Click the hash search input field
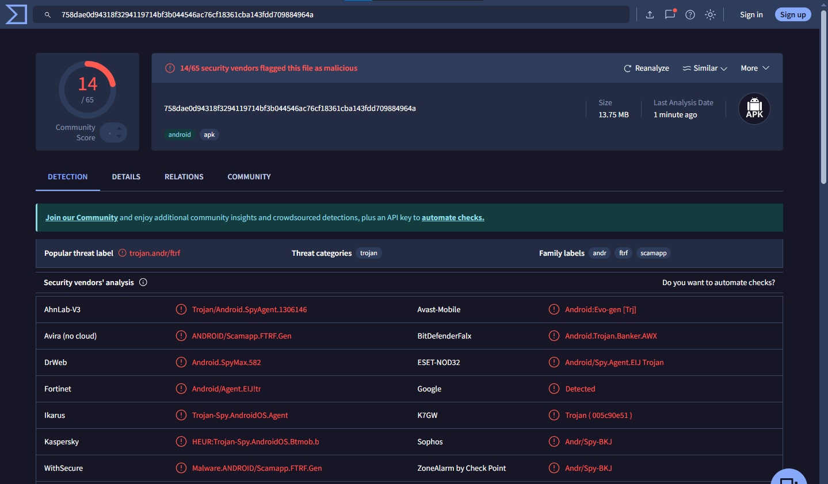 [339, 15]
